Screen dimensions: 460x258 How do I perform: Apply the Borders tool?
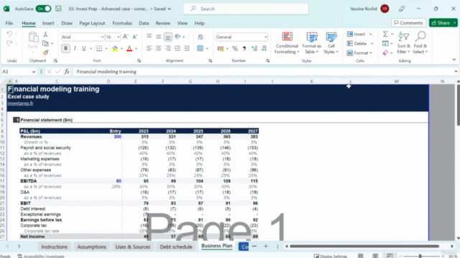point(99,48)
